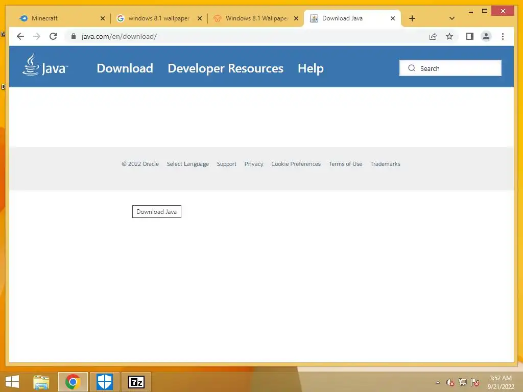The height and width of the screenshot is (392, 523).
Task: Click the browser forward arrow
Action: [x=37, y=36]
